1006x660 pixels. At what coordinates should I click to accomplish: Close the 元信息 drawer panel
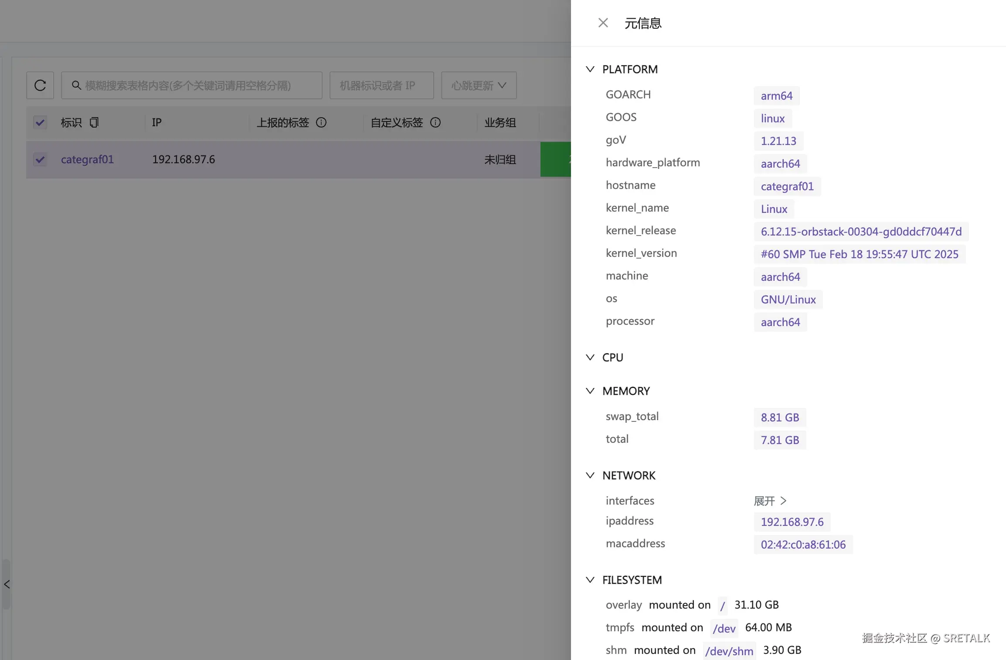[x=603, y=23]
